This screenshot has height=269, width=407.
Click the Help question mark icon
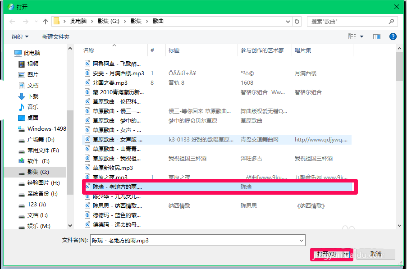point(393,36)
